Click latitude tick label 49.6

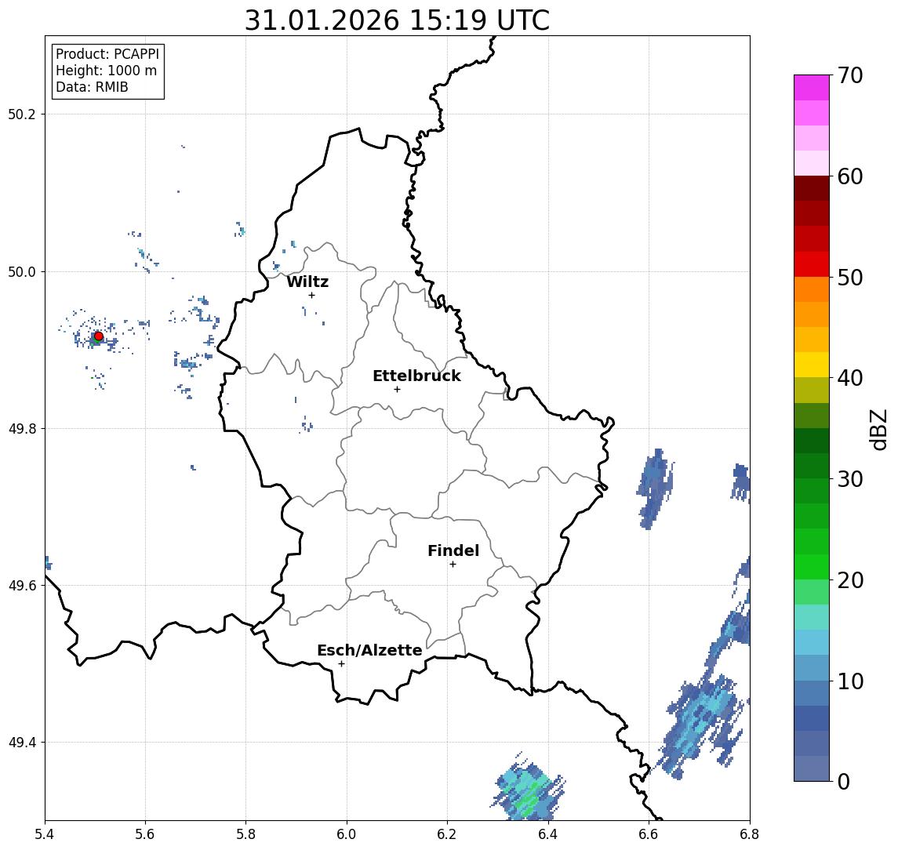pyautogui.click(x=22, y=586)
